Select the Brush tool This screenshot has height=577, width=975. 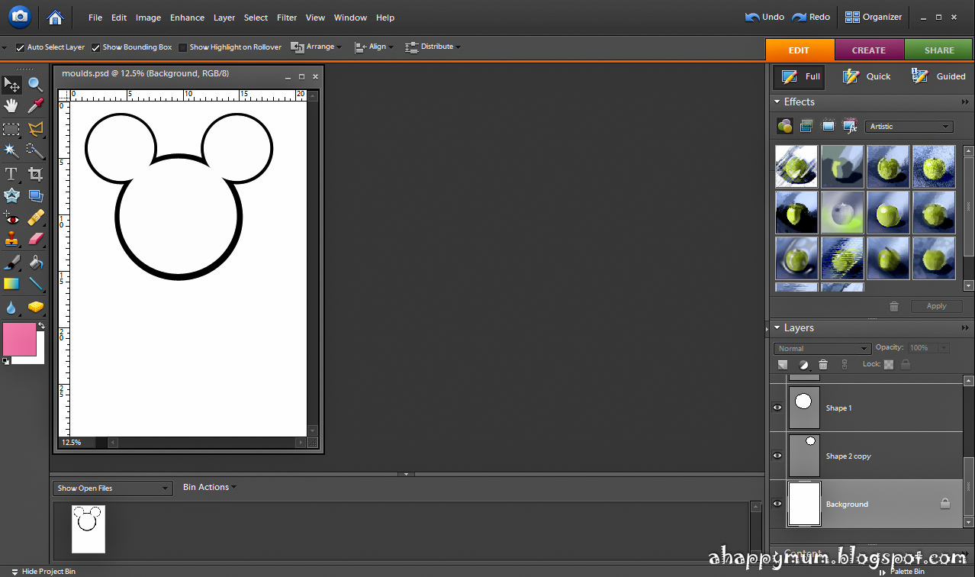click(11, 263)
